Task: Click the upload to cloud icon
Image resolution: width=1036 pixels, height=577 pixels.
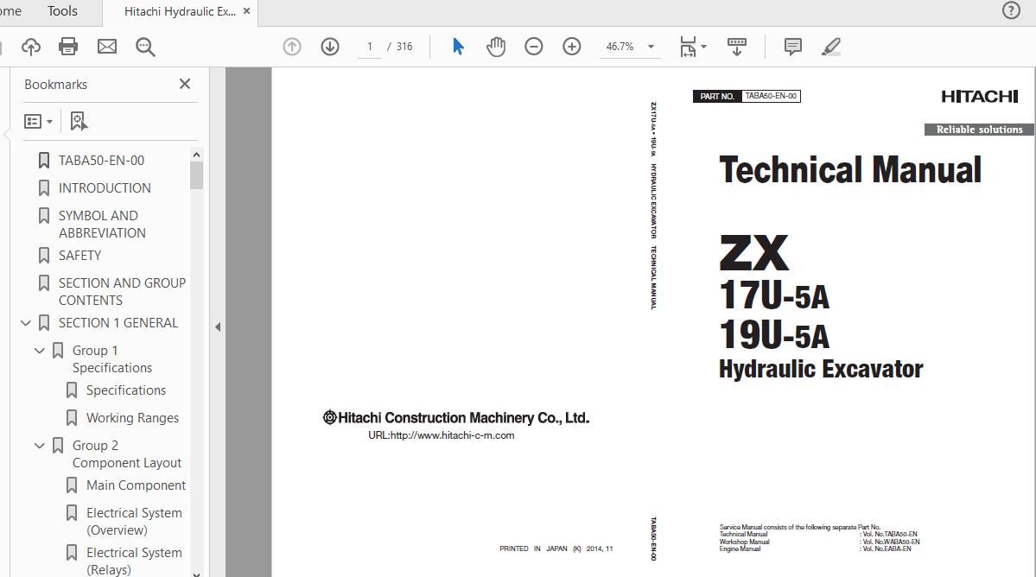Action: point(31,47)
